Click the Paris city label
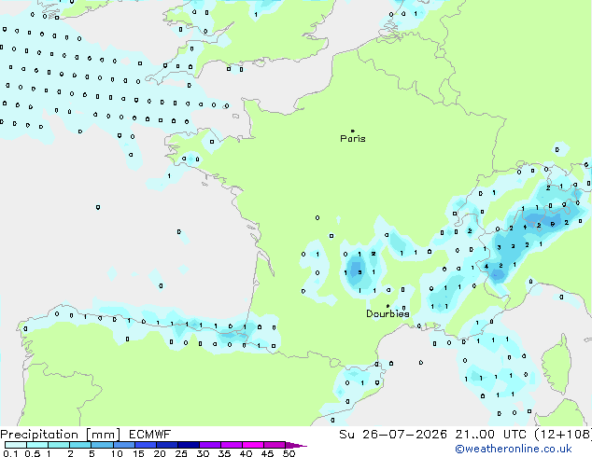592x457 pixels. 353,139
